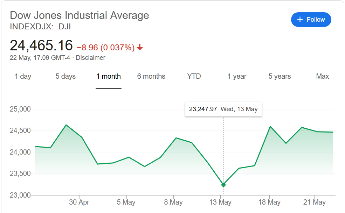Click the plus icon in Follow

[x=300, y=20]
